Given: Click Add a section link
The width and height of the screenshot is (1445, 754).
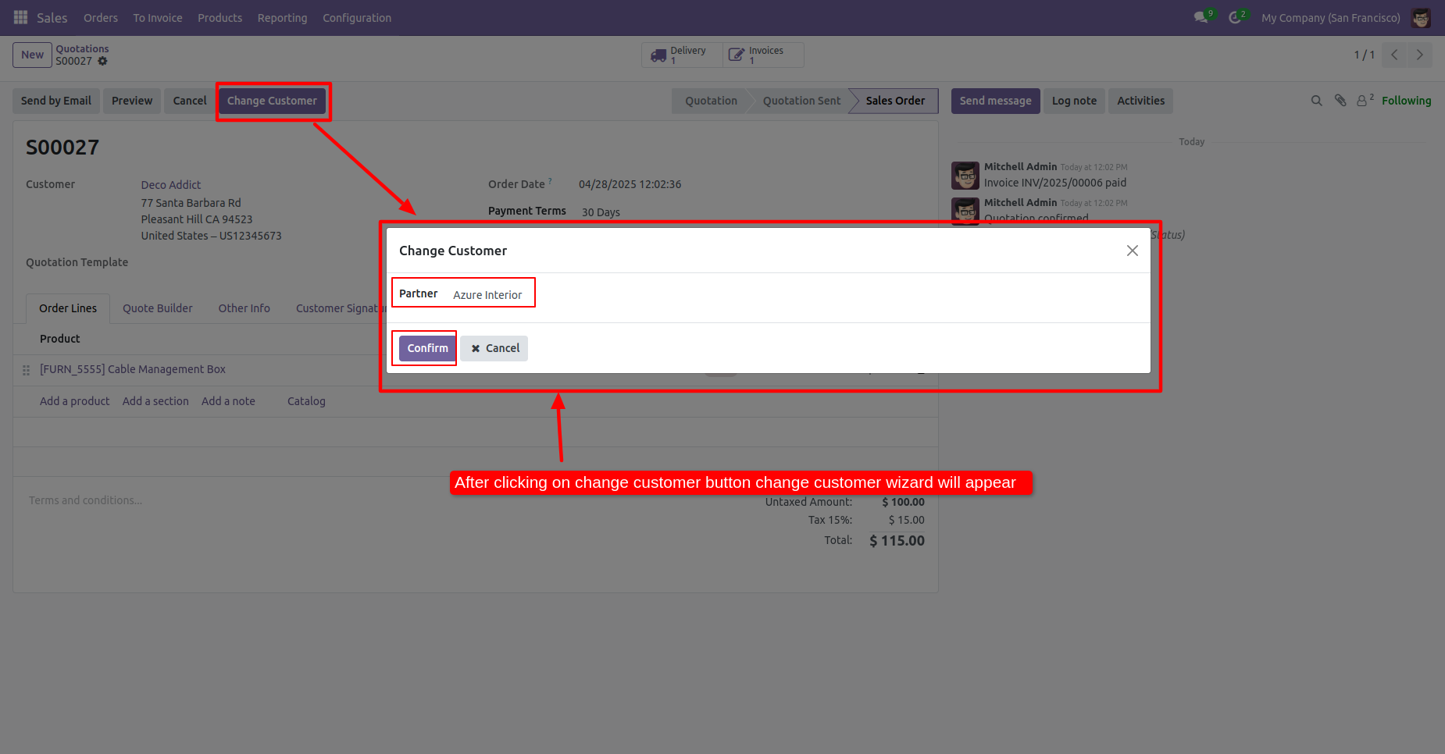Looking at the screenshot, I should (x=155, y=401).
